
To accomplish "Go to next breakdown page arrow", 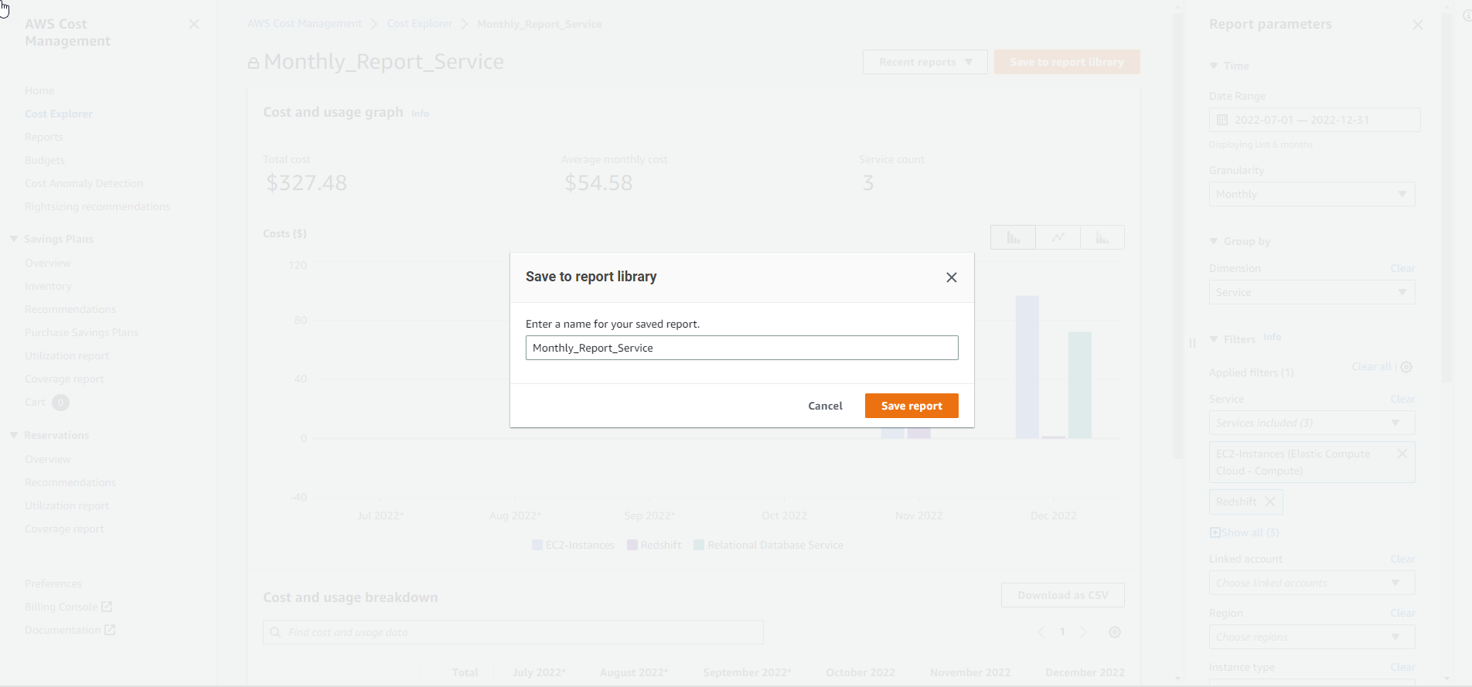I will tap(1084, 632).
